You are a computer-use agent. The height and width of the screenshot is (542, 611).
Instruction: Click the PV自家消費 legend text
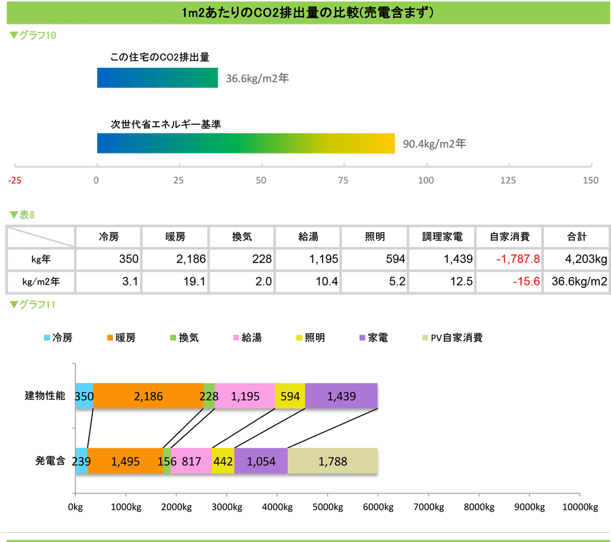click(x=456, y=338)
